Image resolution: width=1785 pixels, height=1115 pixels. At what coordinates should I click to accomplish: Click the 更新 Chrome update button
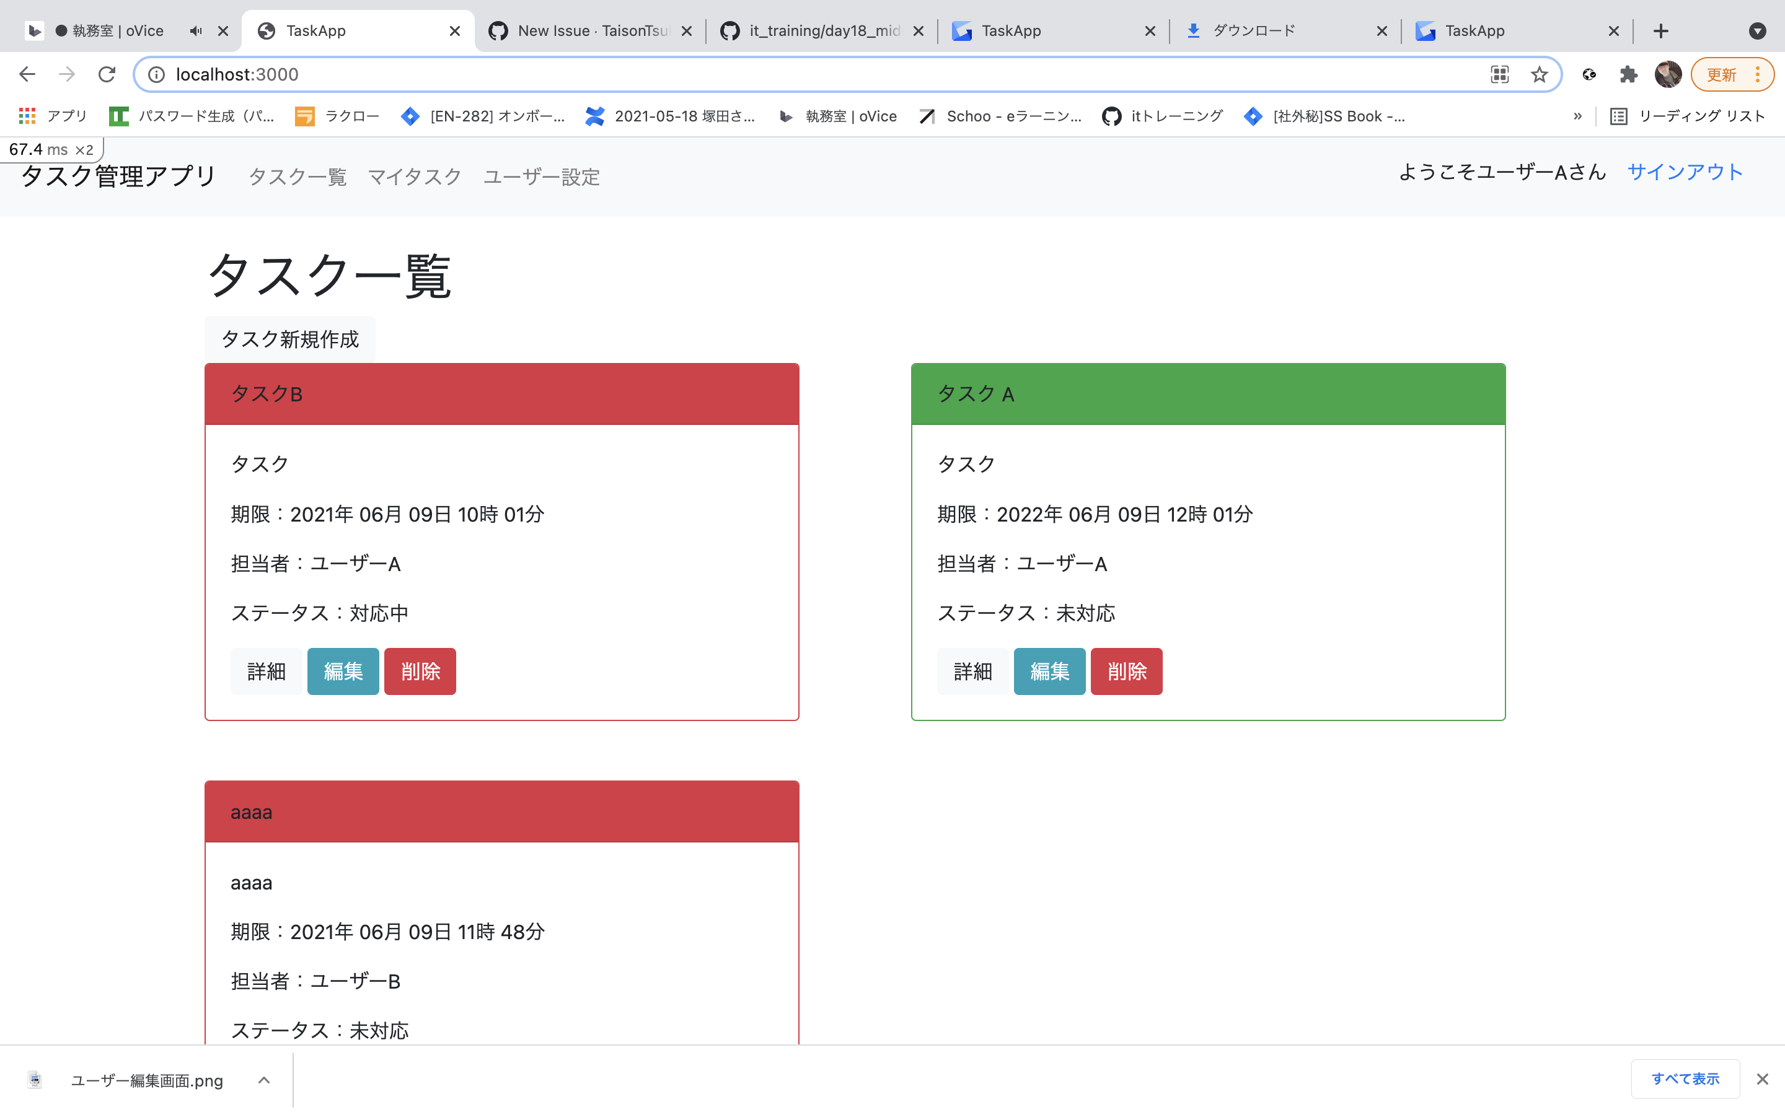[1732, 74]
